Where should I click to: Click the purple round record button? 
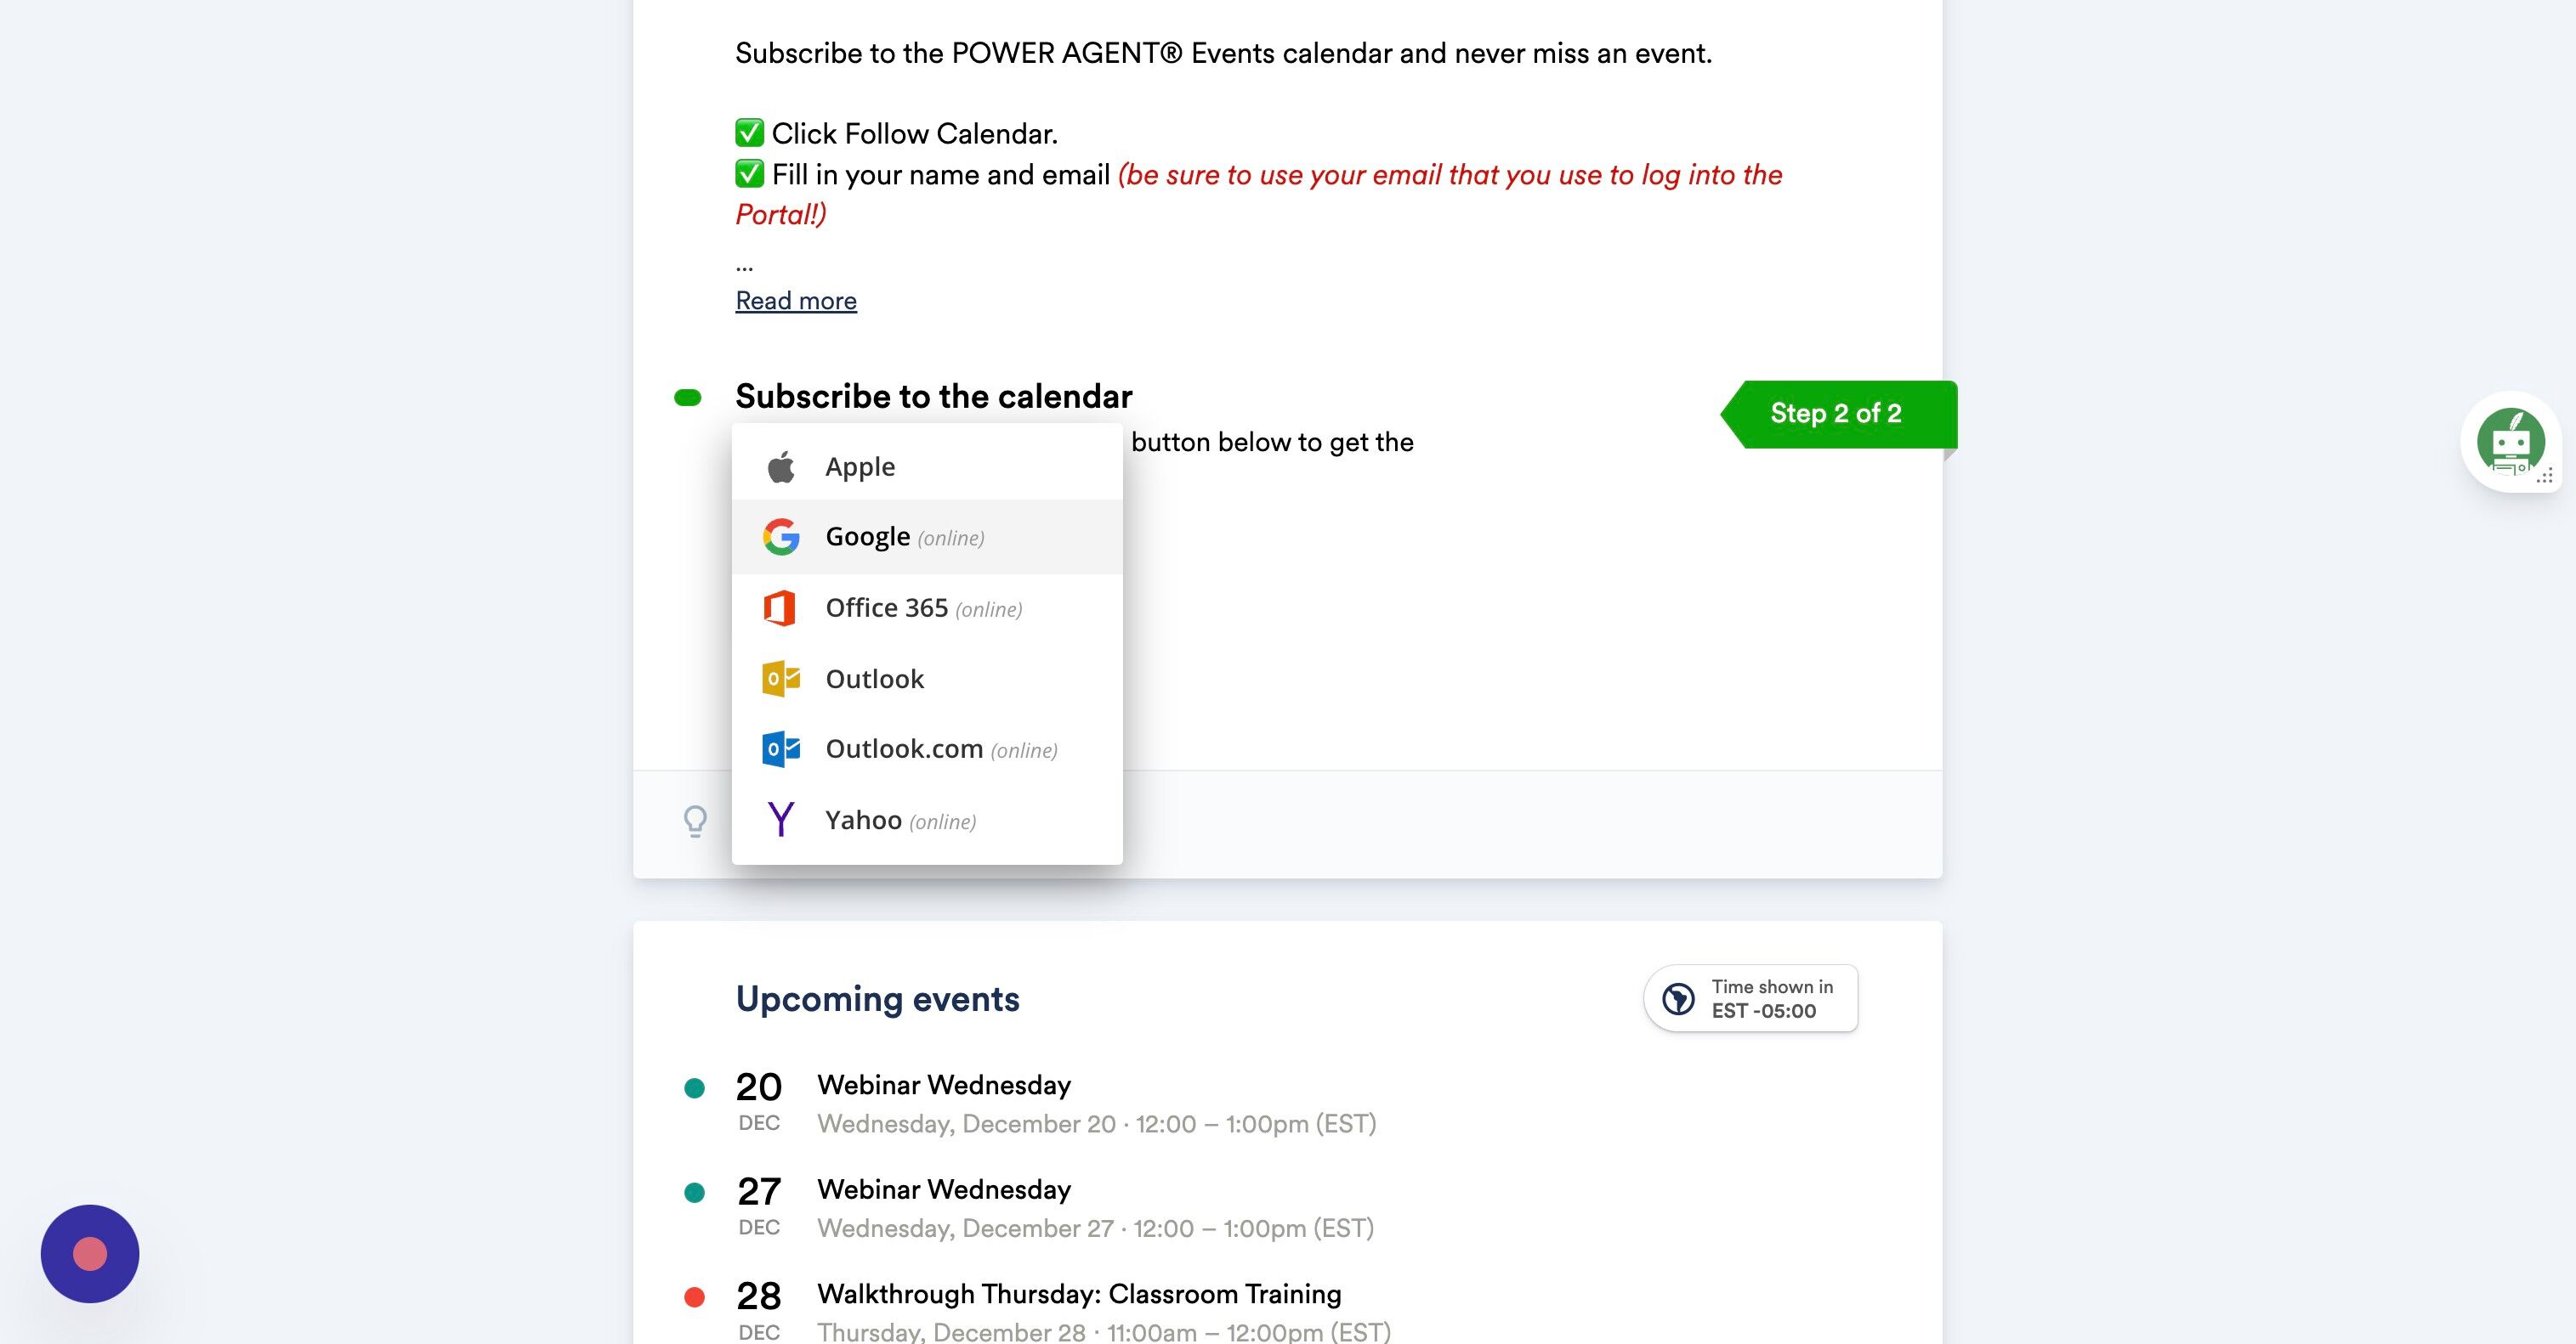(x=90, y=1253)
